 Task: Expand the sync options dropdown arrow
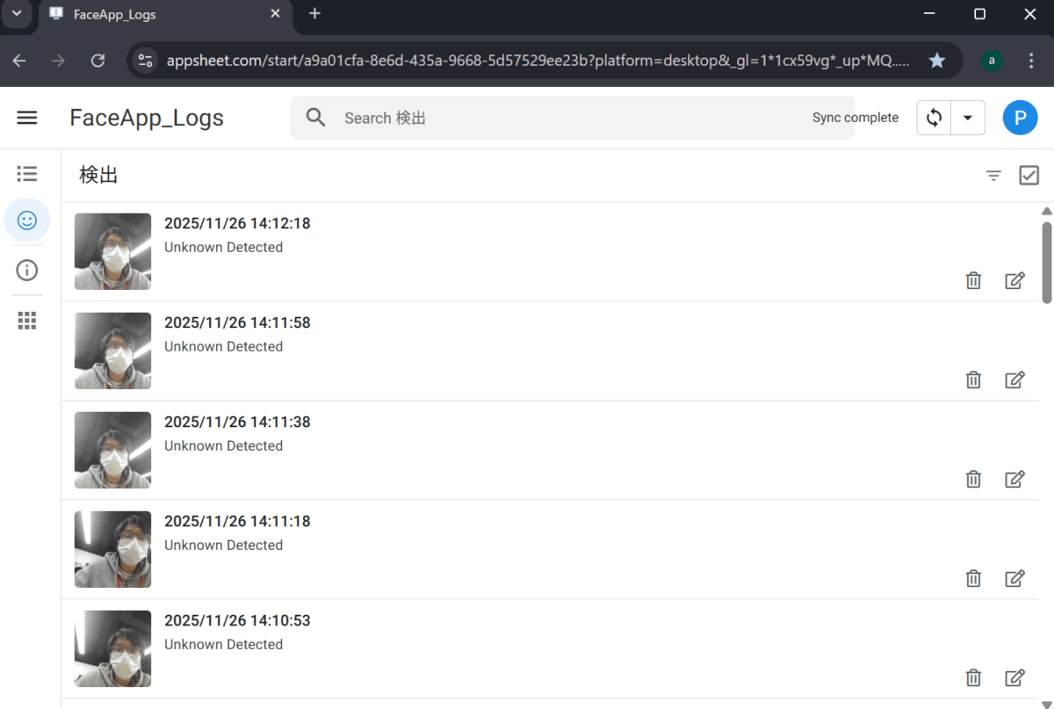pos(968,118)
